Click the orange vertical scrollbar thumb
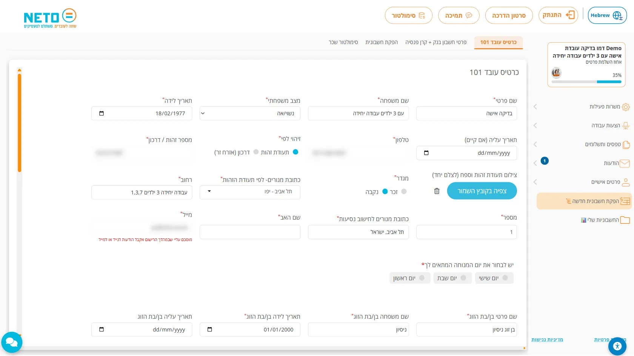 click(x=19, y=123)
